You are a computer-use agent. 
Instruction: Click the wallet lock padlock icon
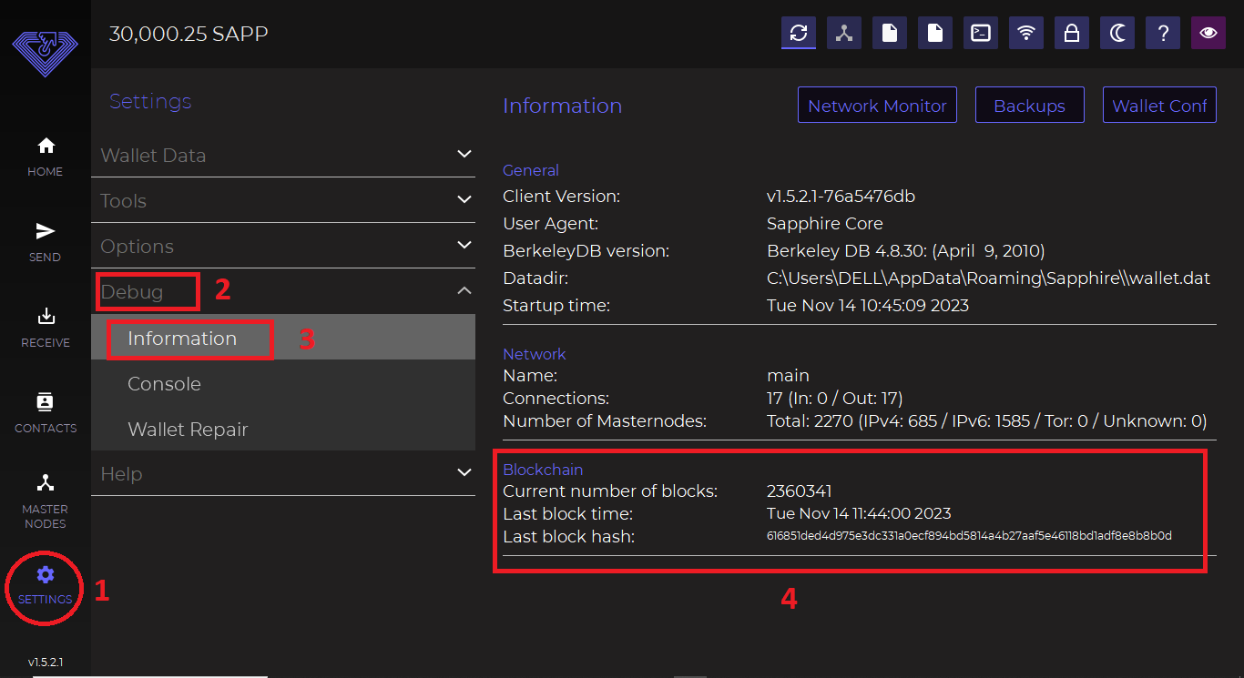pos(1072,34)
